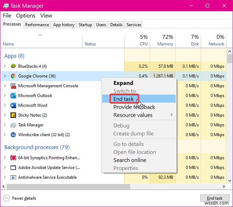Click the End task button at bottom

click(215, 198)
